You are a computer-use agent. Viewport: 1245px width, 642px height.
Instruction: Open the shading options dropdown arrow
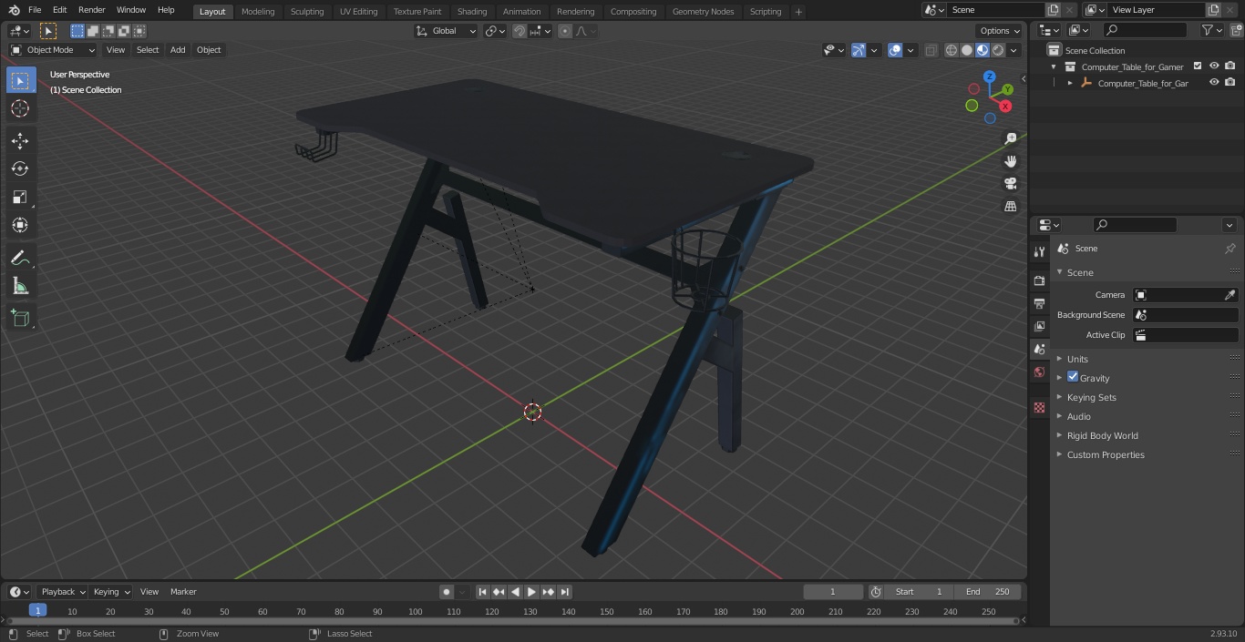pyautogui.click(x=1014, y=50)
